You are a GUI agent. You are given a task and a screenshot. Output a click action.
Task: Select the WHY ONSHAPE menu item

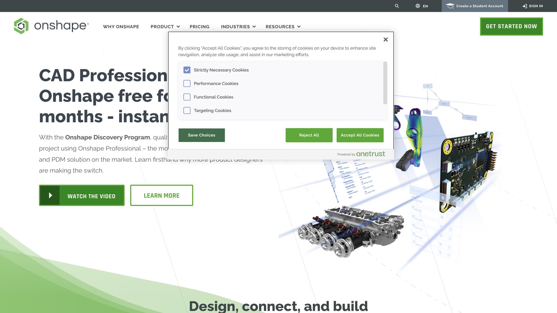point(121,27)
